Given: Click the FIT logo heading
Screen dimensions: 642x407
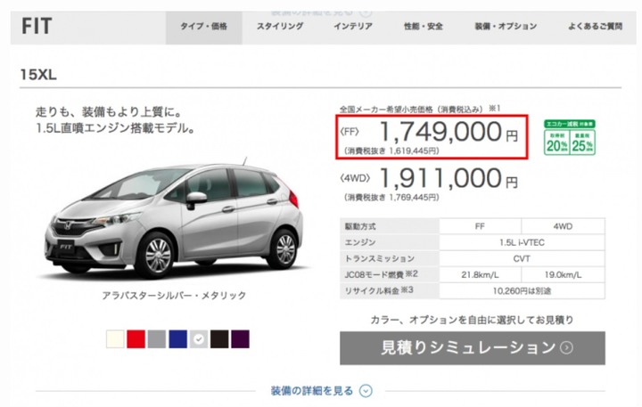Looking at the screenshot, I should pyautogui.click(x=37, y=27).
